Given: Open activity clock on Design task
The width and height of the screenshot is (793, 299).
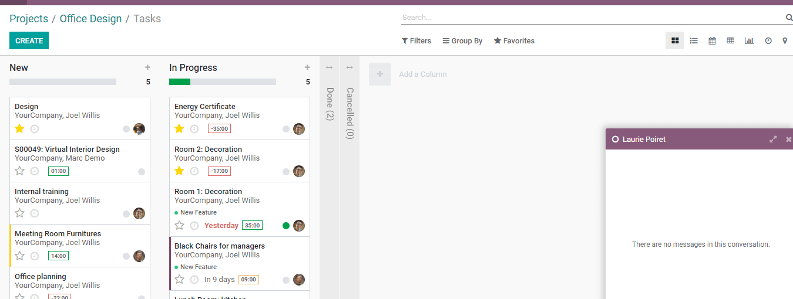Looking at the screenshot, I should coord(35,129).
